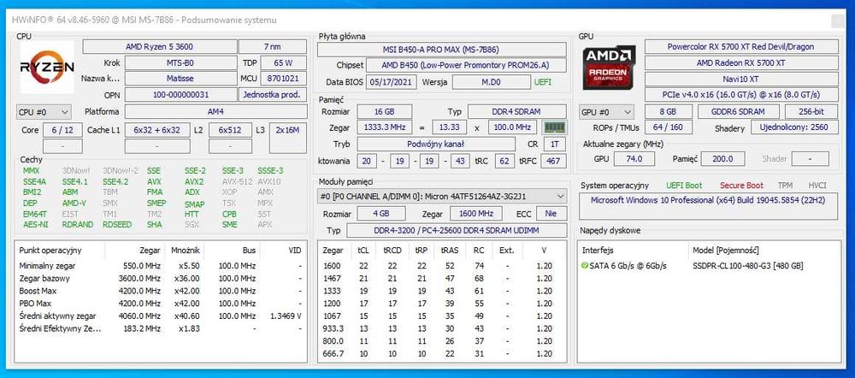Click the 6 / 12 core count
Viewport: 855px width, 378px height.
pyautogui.click(x=62, y=130)
